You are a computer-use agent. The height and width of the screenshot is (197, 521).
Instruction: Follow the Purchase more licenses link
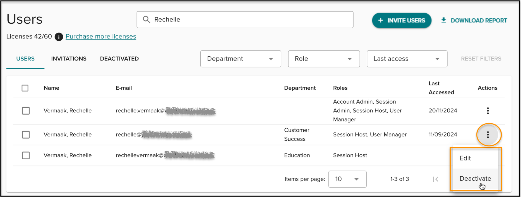click(101, 37)
